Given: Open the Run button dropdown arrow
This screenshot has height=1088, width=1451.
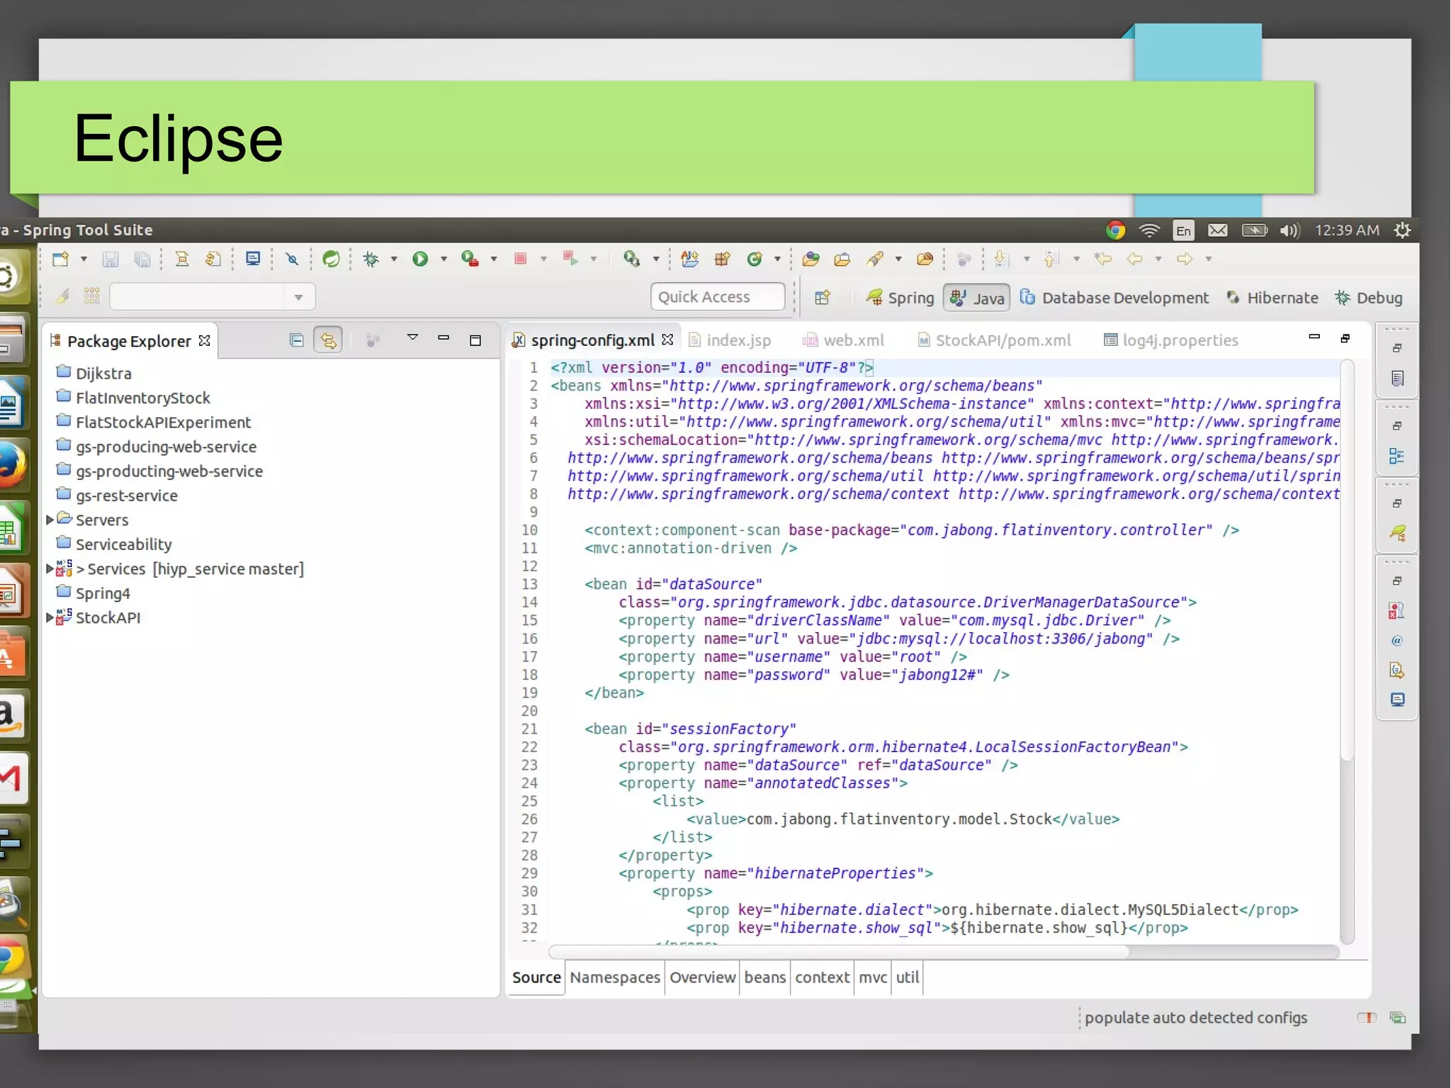Looking at the screenshot, I should pos(444,259).
